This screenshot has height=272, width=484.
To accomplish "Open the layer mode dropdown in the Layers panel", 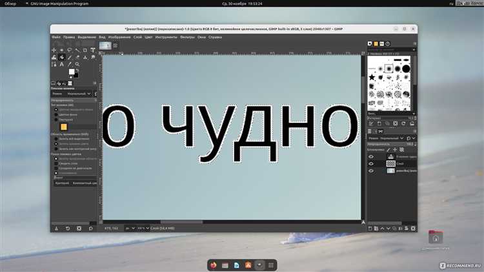I will 392,138.
